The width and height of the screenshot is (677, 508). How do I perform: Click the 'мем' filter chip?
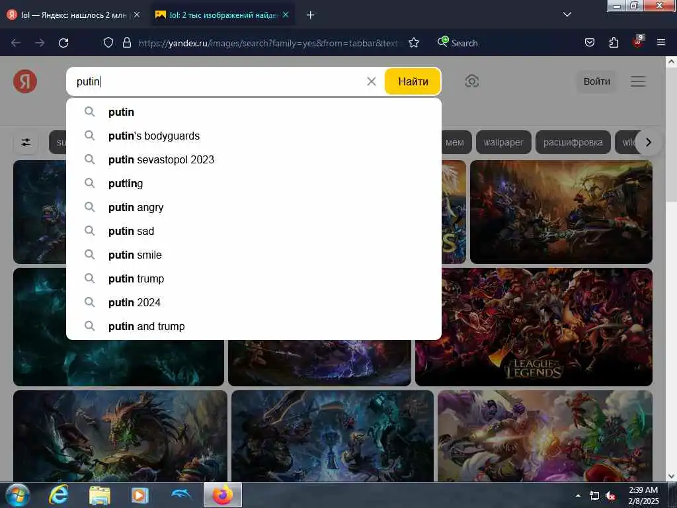[457, 142]
